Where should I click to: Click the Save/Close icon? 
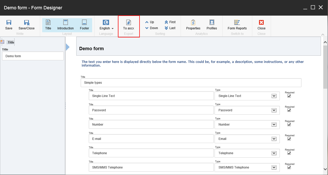pyautogui.click(x=27, y=23)
